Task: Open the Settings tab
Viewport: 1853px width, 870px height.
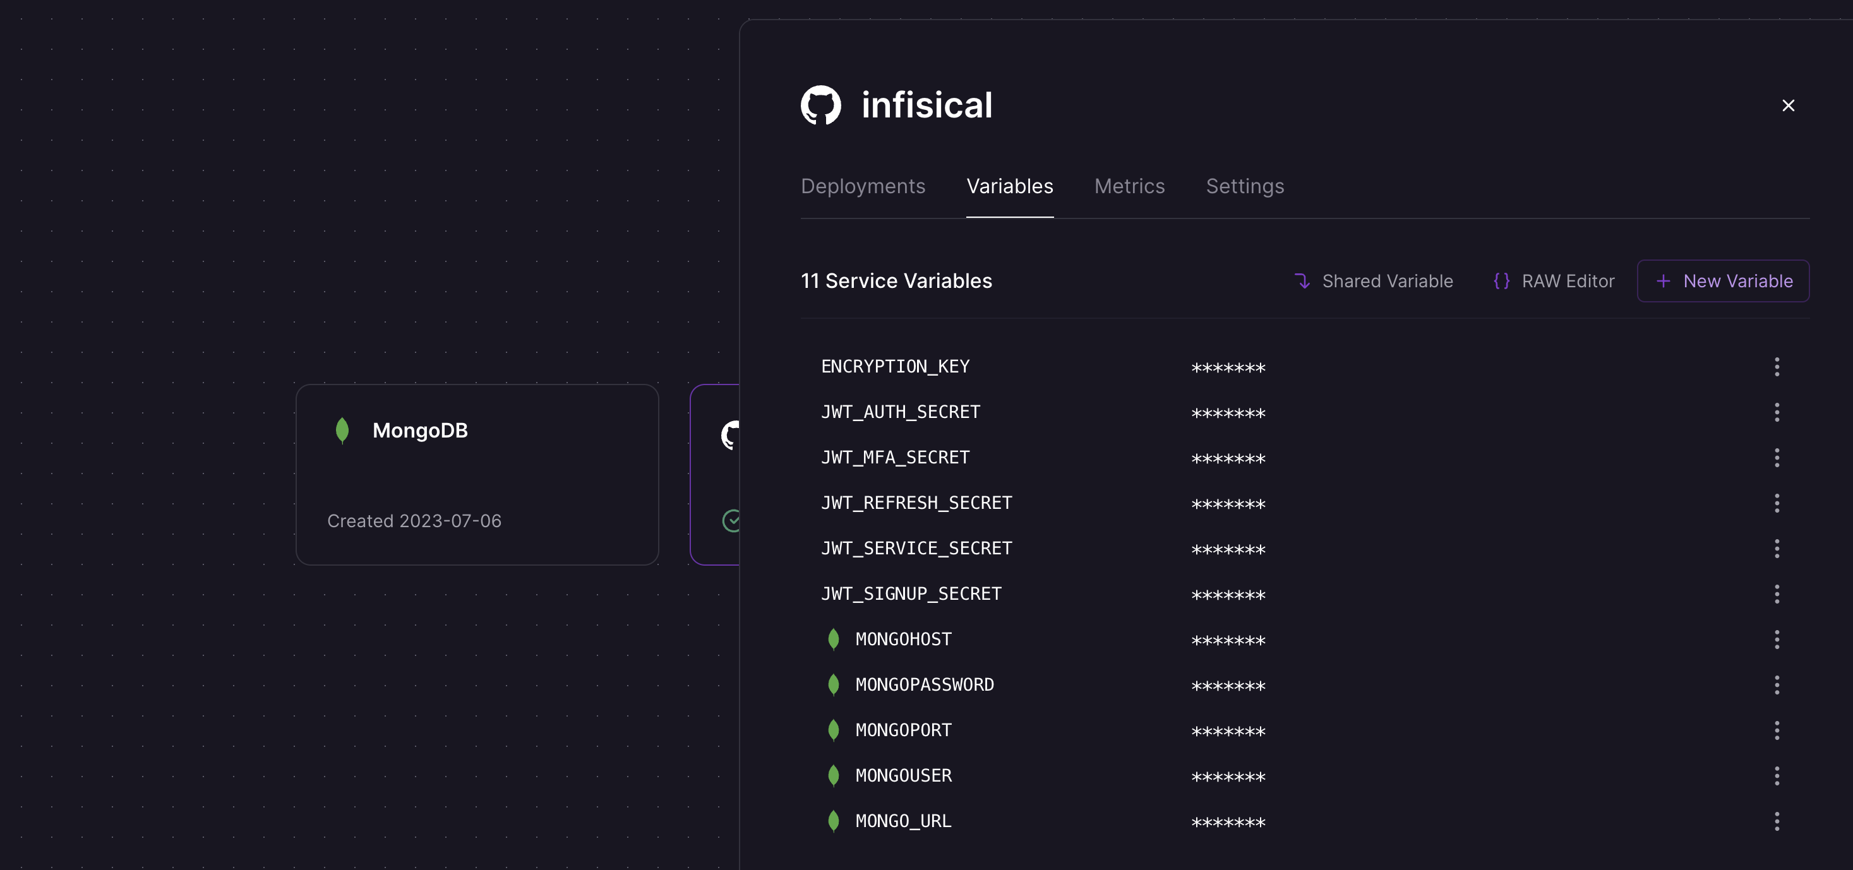Action: (x=1245, y=186)
